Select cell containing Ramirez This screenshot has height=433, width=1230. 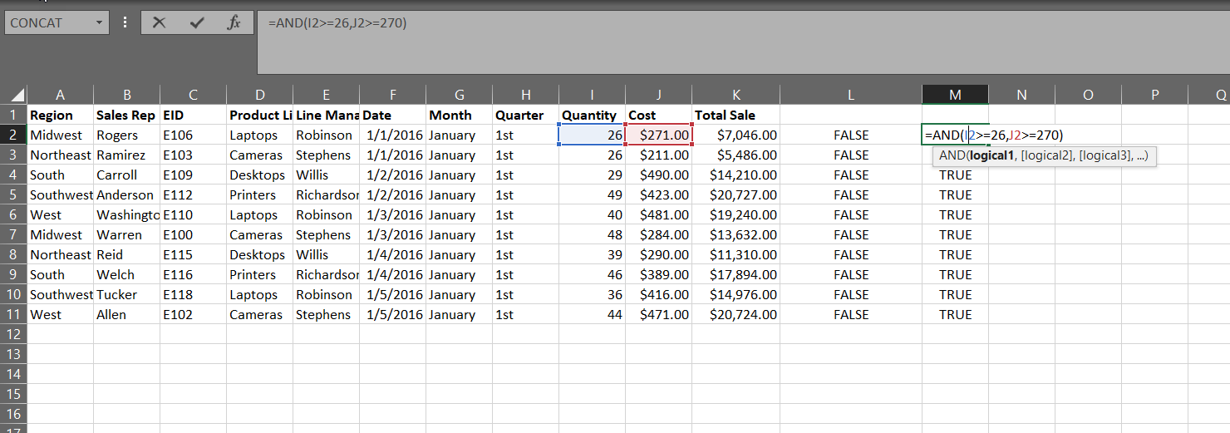126,155
